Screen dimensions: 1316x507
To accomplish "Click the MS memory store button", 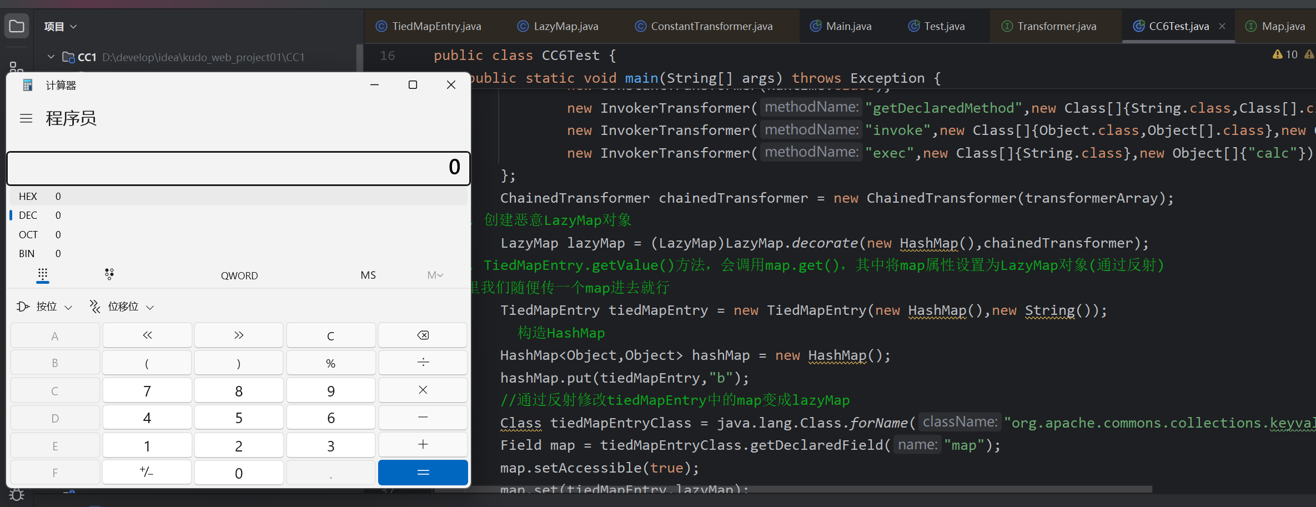I will click(368, 275).
